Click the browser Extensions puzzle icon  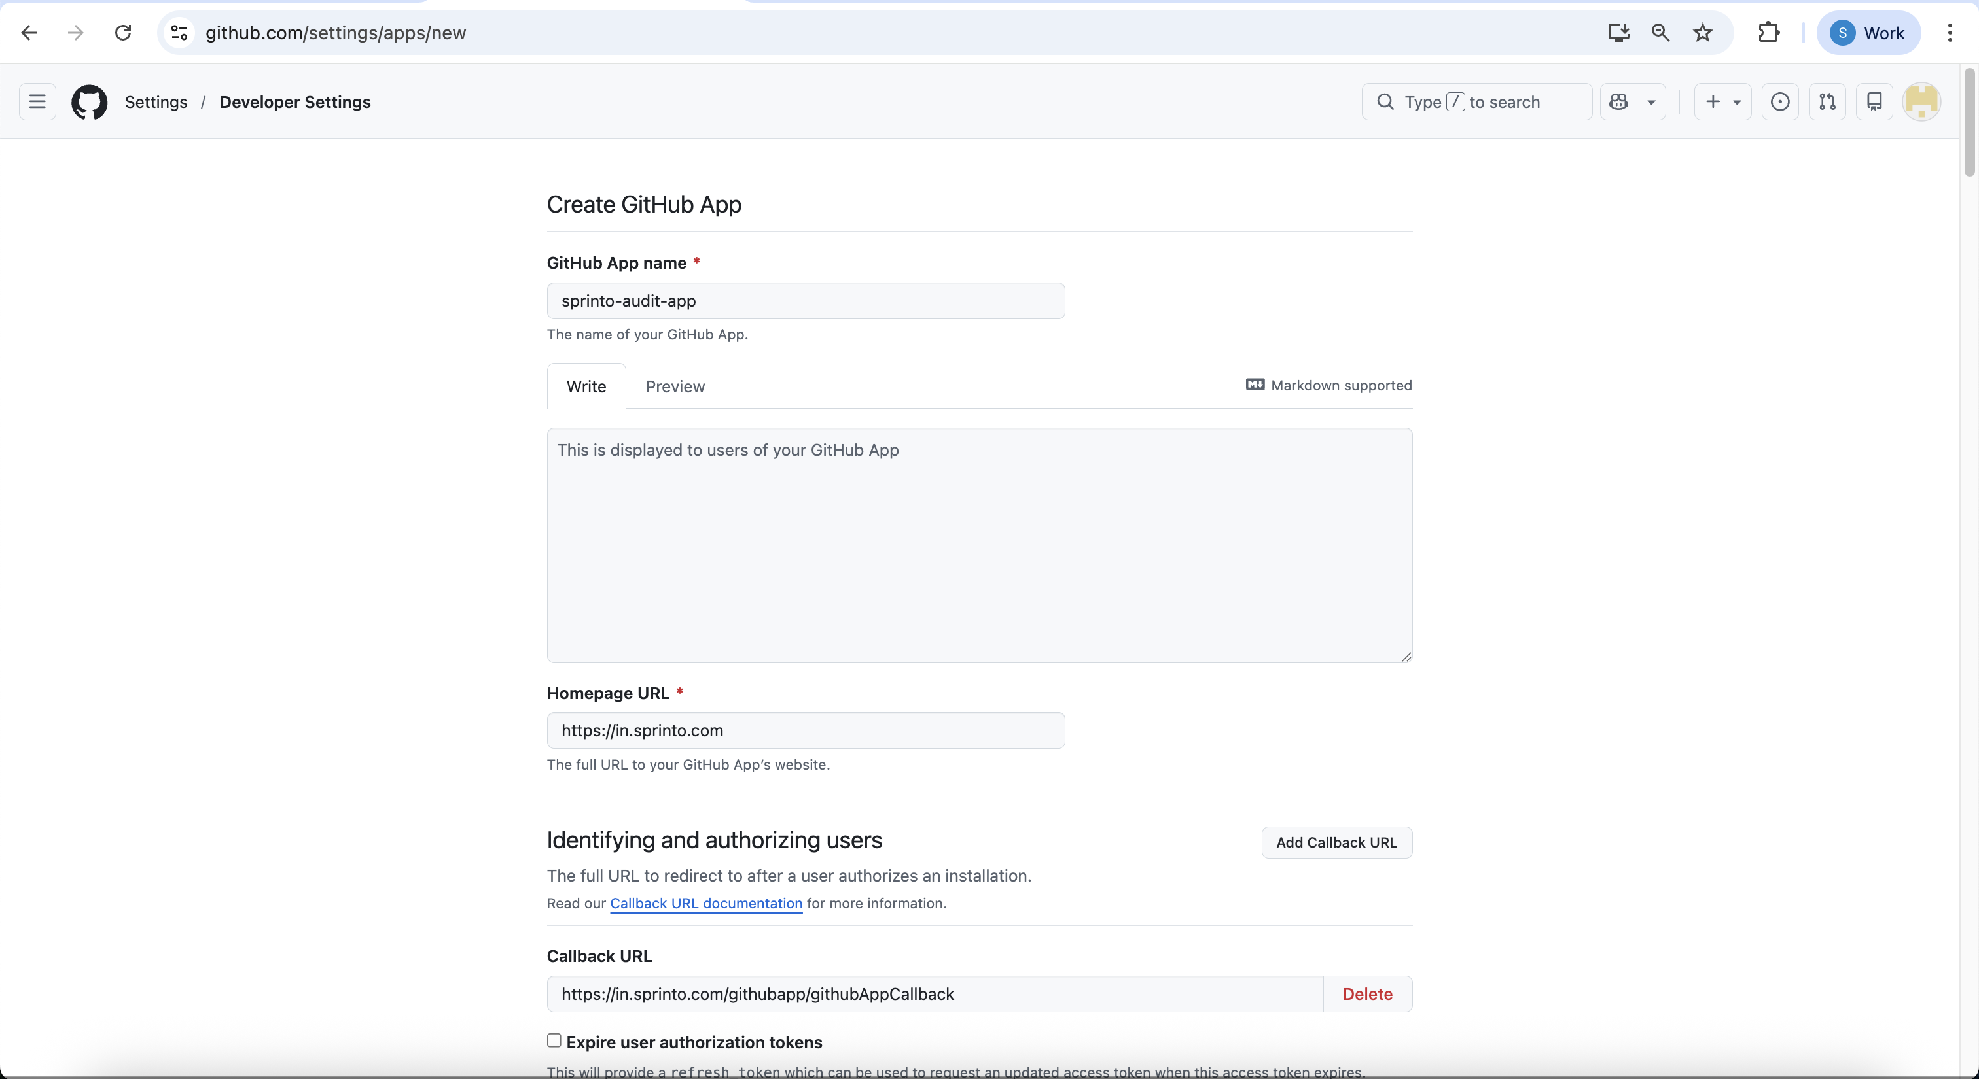[x=1768, y=33]
